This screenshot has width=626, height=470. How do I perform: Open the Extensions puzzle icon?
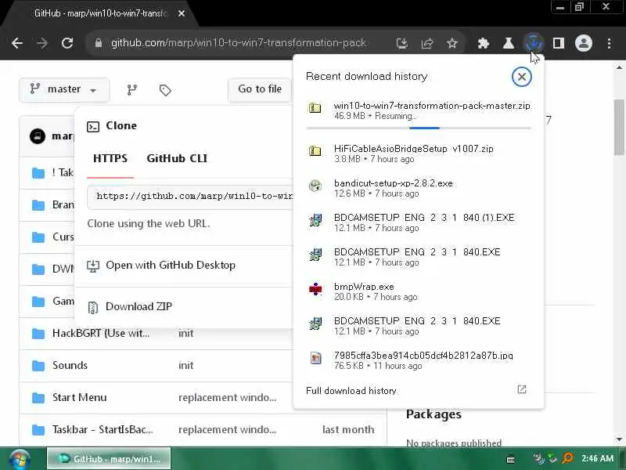tap(484, 43)
